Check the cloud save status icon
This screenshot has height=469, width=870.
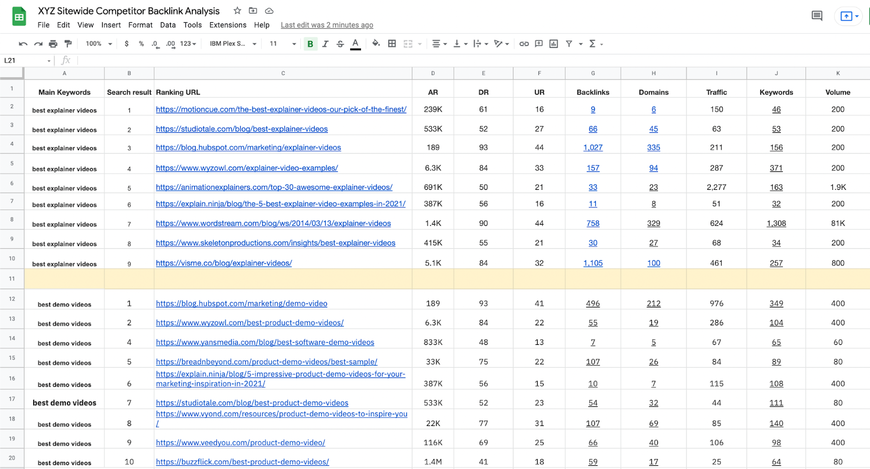(x=269, y=10)
